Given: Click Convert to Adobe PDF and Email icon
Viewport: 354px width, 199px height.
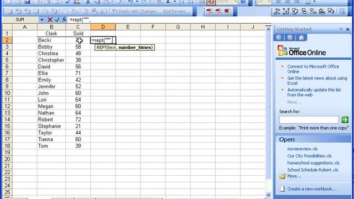Looking at the screenshot, I should coord(218,12).
